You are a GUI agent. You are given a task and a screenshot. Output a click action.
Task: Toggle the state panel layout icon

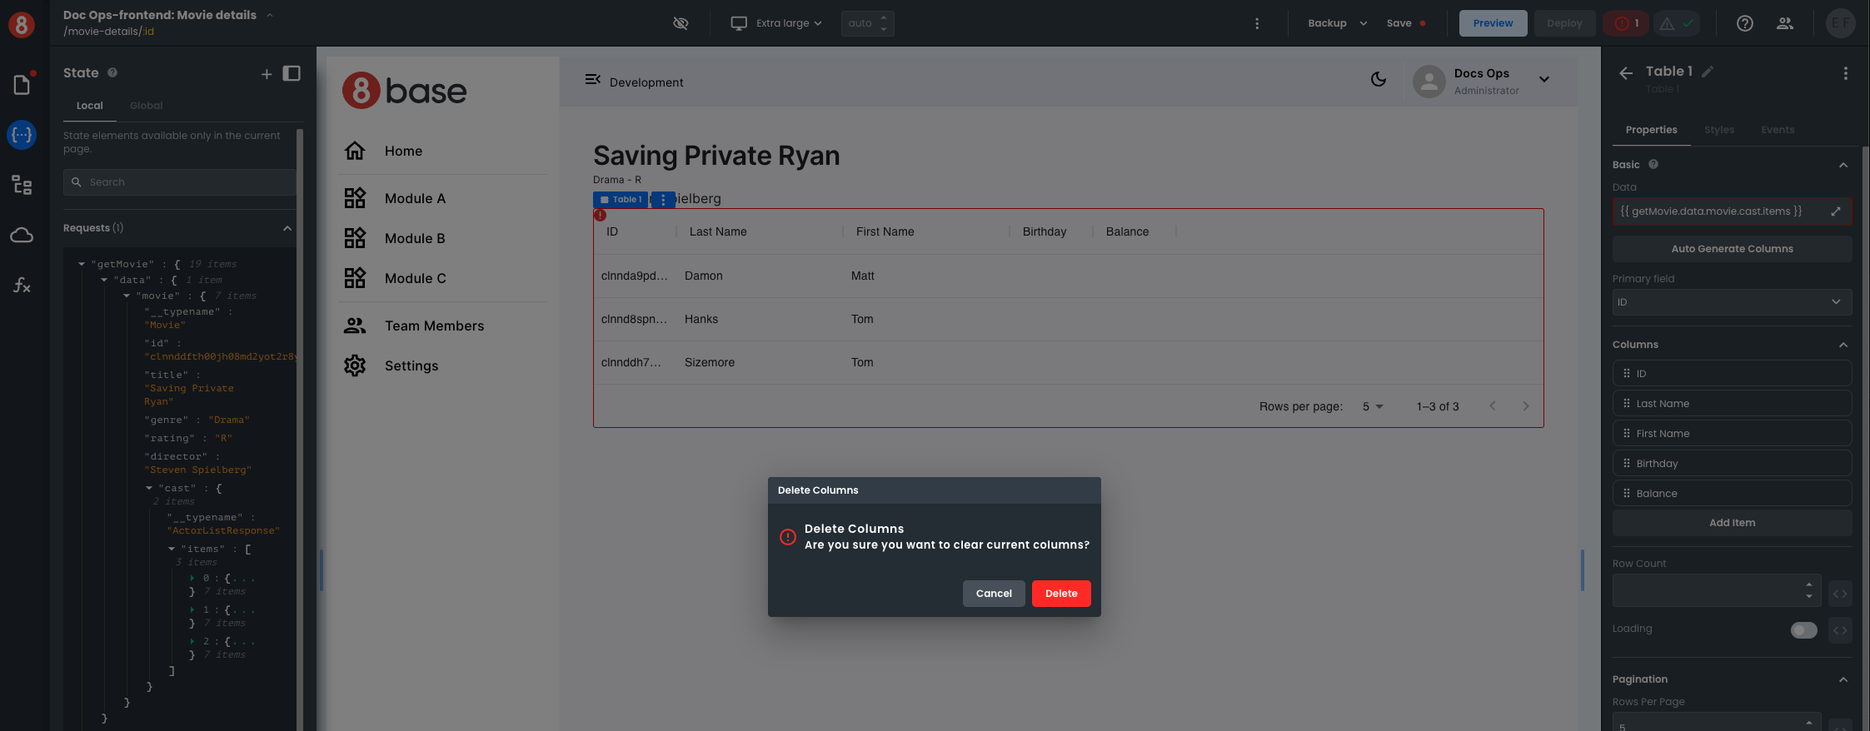pyautogui.click(x=292, y=73)
